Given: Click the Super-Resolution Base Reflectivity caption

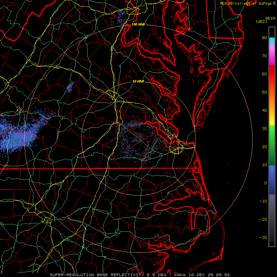Looking at the screenshot, I should (x=140, y=275).
